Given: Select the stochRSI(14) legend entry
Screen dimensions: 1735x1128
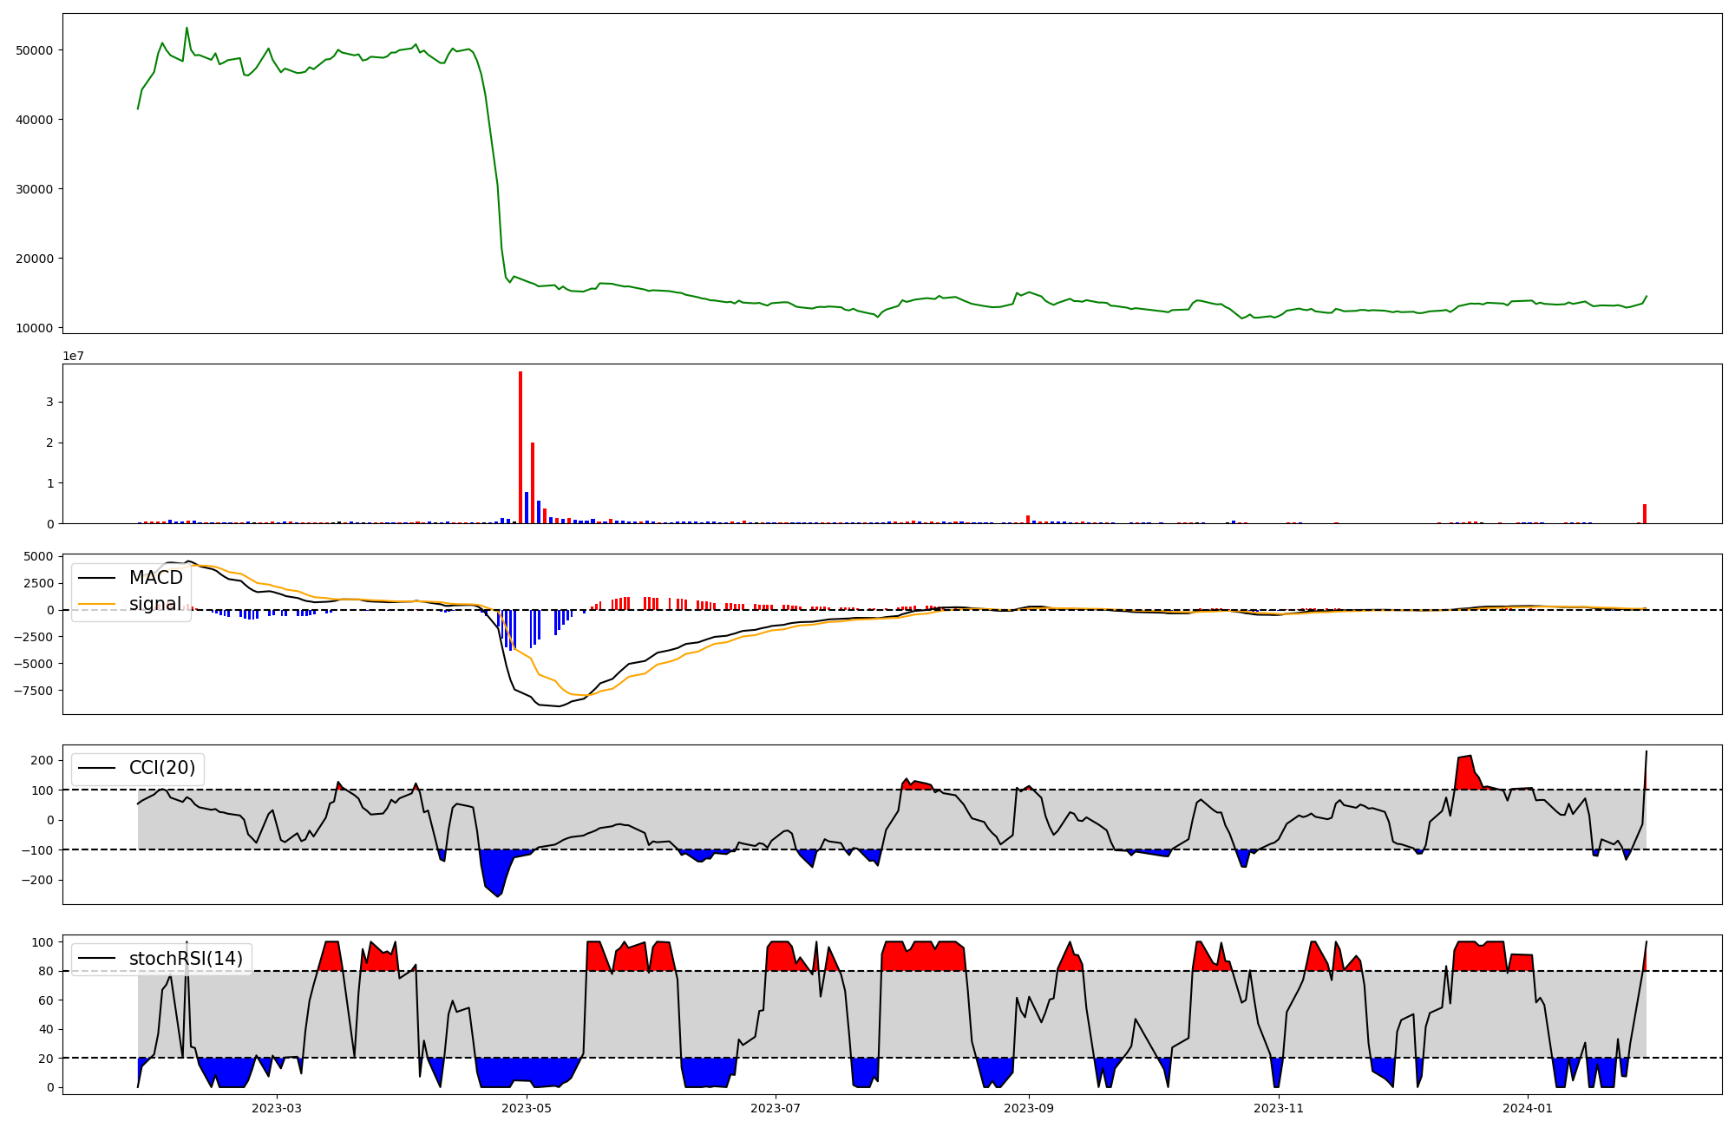Looking at the screenshot, I should (186, 959).
